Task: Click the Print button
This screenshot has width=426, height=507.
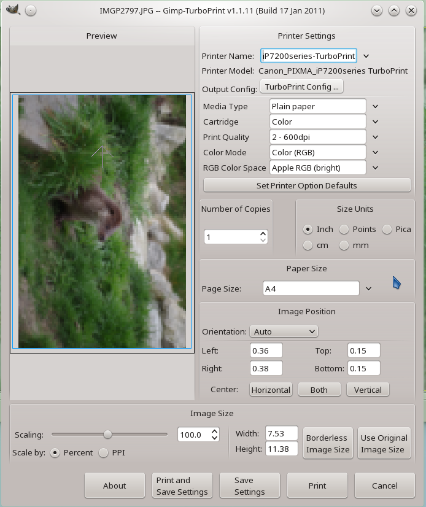Action: (x=317, y=486)
